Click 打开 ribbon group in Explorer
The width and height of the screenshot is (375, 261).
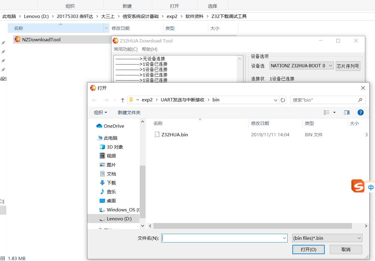(x=174, y=6)
